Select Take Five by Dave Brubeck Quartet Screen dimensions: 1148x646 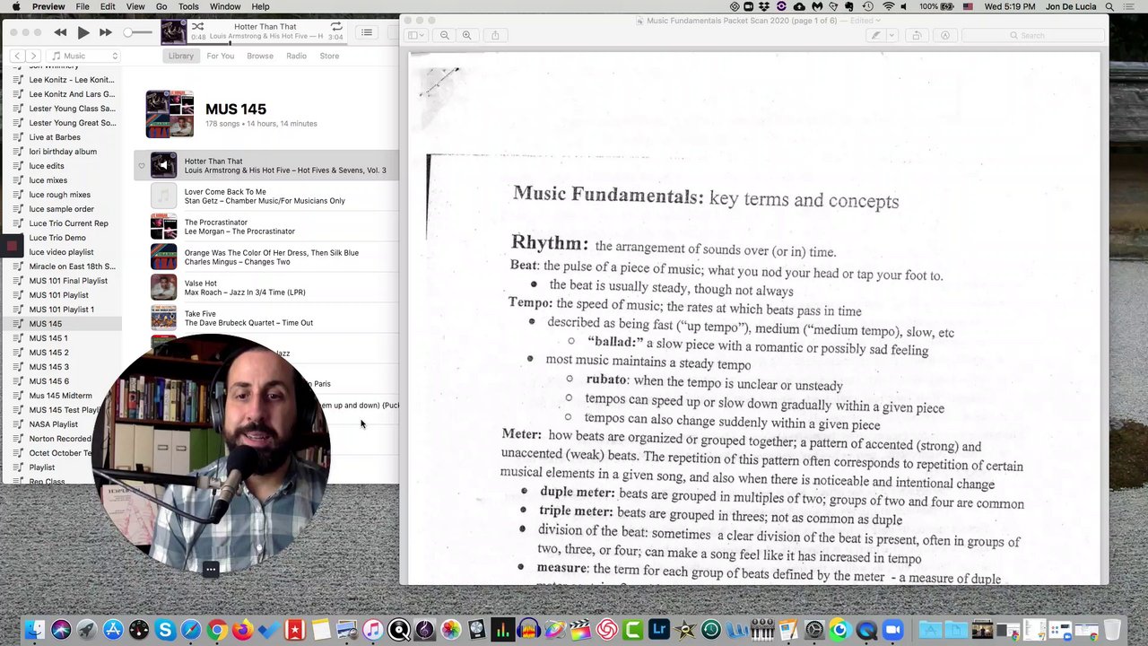pos(266,318)
